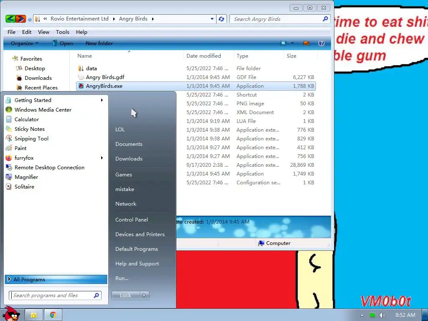Expand arrow after Rovio Entertainment Ltd
Viewport: 428px width, 321px height.
tap(114, 19)
